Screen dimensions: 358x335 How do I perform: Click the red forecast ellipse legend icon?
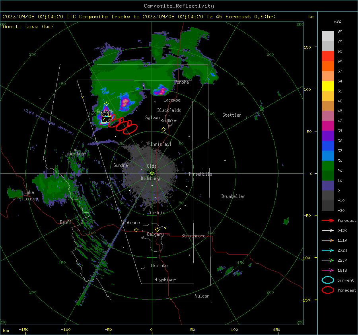tap(328, 290)
